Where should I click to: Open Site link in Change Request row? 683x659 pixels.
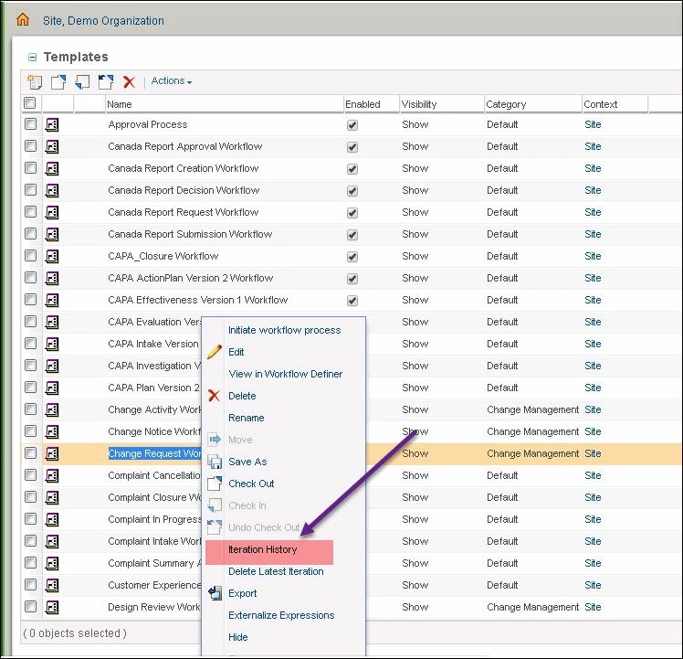point(593,453)
